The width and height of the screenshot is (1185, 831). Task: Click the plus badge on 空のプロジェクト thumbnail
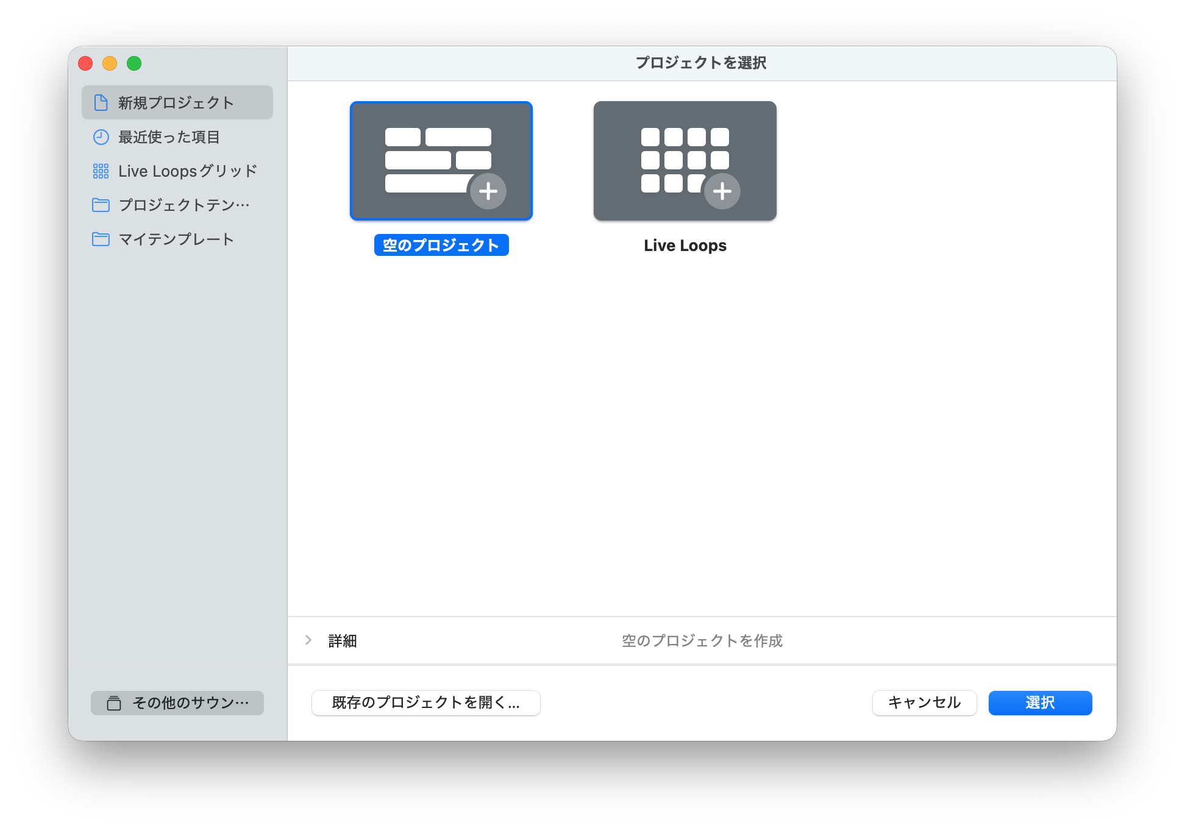pos(488,191)
